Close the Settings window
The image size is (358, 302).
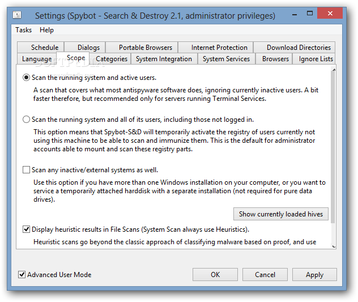(x=330, y=13)
